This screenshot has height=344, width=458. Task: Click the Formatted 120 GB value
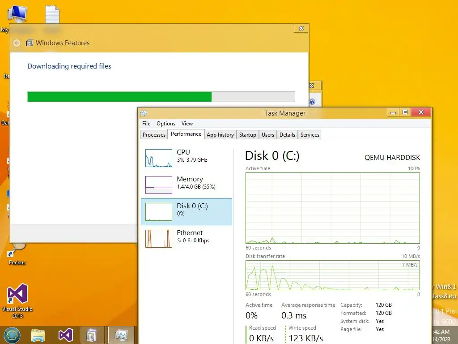383,313
